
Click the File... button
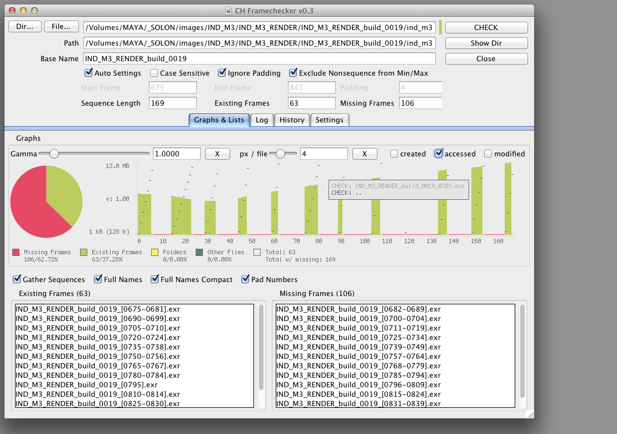tap(61, 27)
